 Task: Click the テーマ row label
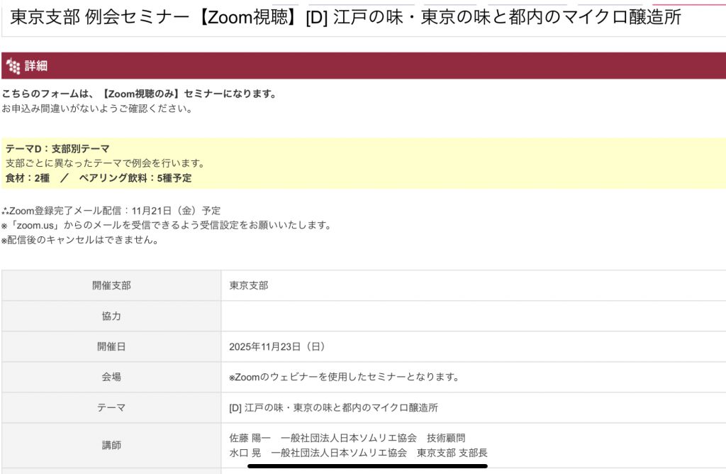click(x=111, y=408)
